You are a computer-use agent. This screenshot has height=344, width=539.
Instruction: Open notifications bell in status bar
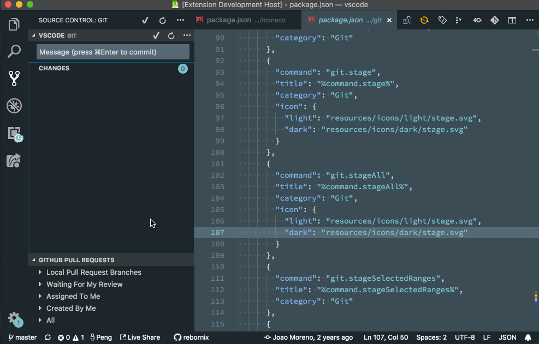pyautogui.click(x=528, y=337)
